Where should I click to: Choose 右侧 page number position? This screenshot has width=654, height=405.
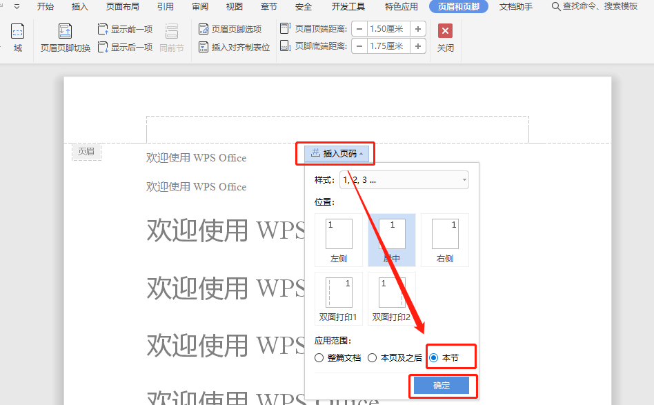[x=445, y=240]
